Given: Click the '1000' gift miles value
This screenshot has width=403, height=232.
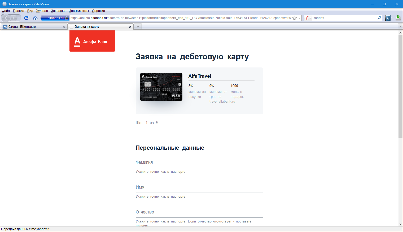Looking at the screenshot, I should pos(234,86).
